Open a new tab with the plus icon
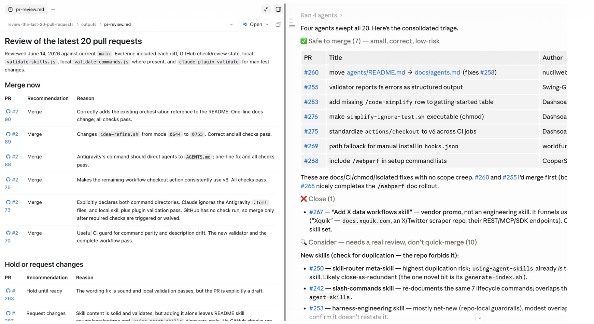594x324 pixels. 53,10
